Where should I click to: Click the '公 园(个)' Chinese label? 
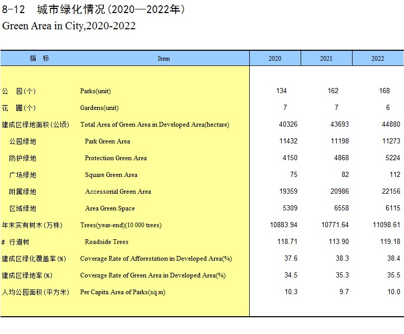pos(18,91)
